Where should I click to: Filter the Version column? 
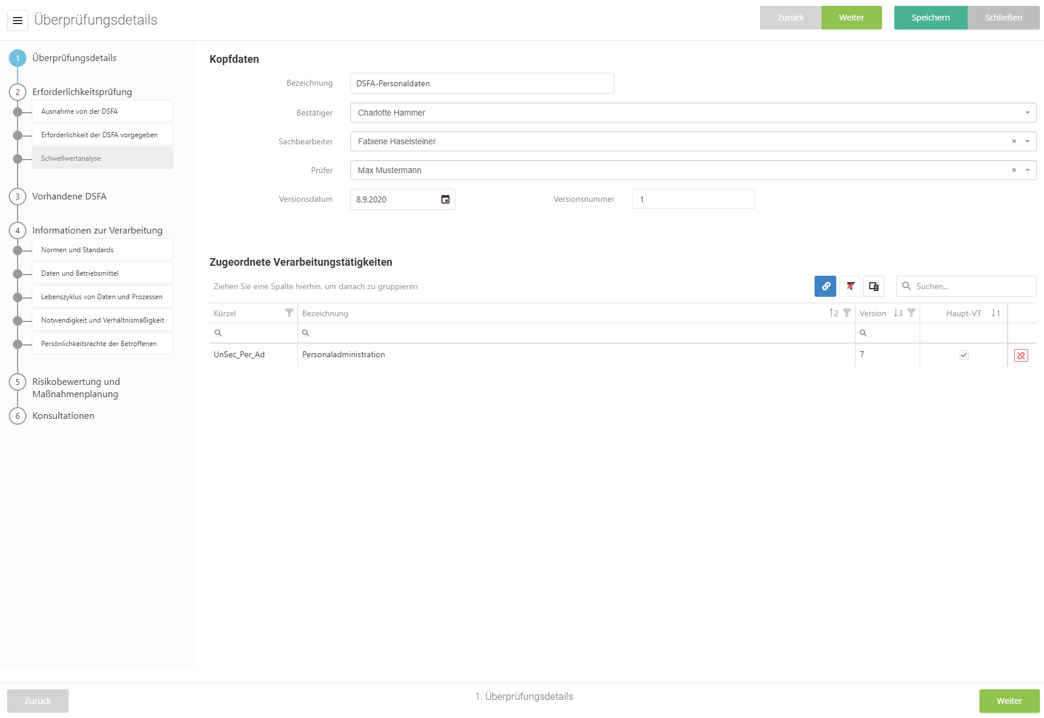[911, 313]
